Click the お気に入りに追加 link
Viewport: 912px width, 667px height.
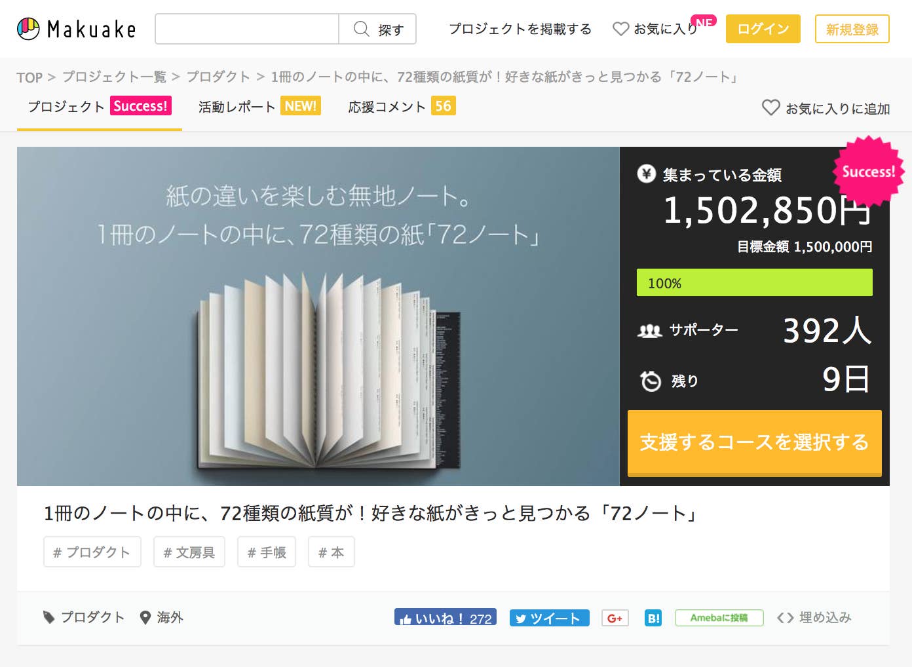pyautogui.click(x=826, y=108)
